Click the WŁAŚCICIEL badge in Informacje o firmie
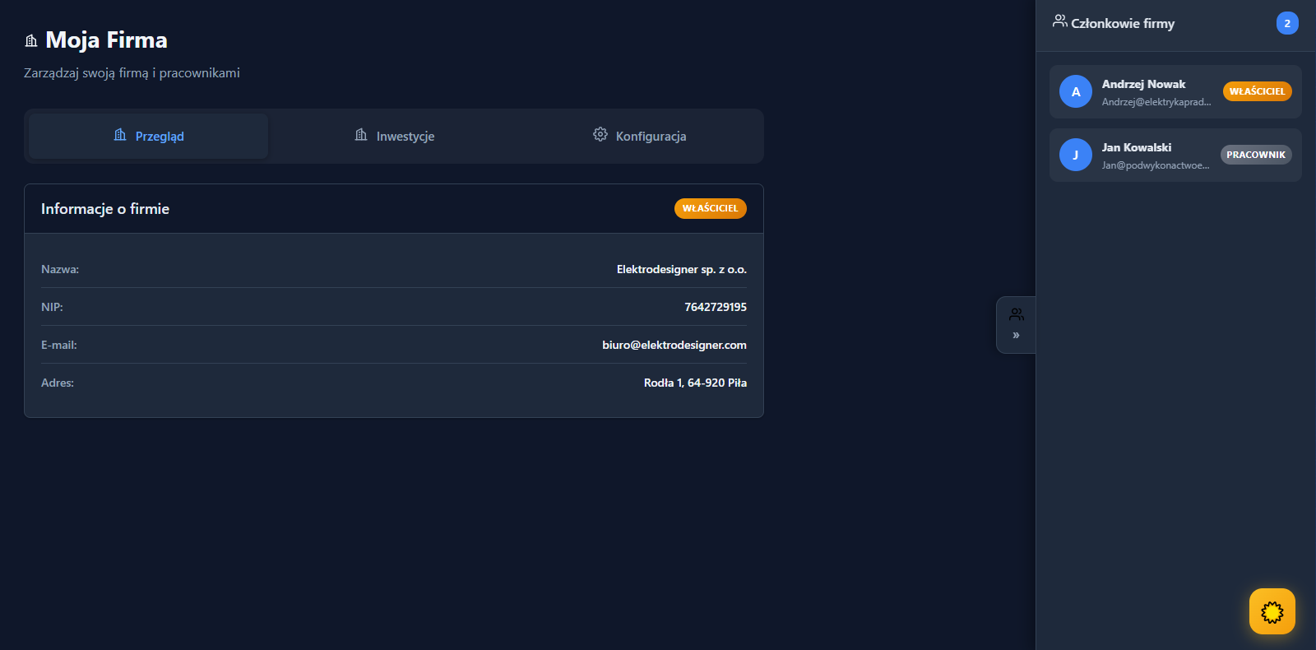 coord(710,208)
